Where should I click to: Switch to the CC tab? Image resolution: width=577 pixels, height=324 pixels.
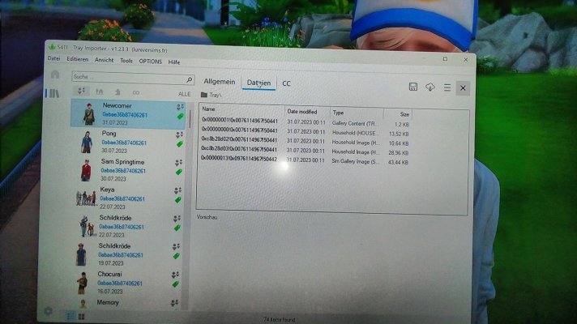286,83
